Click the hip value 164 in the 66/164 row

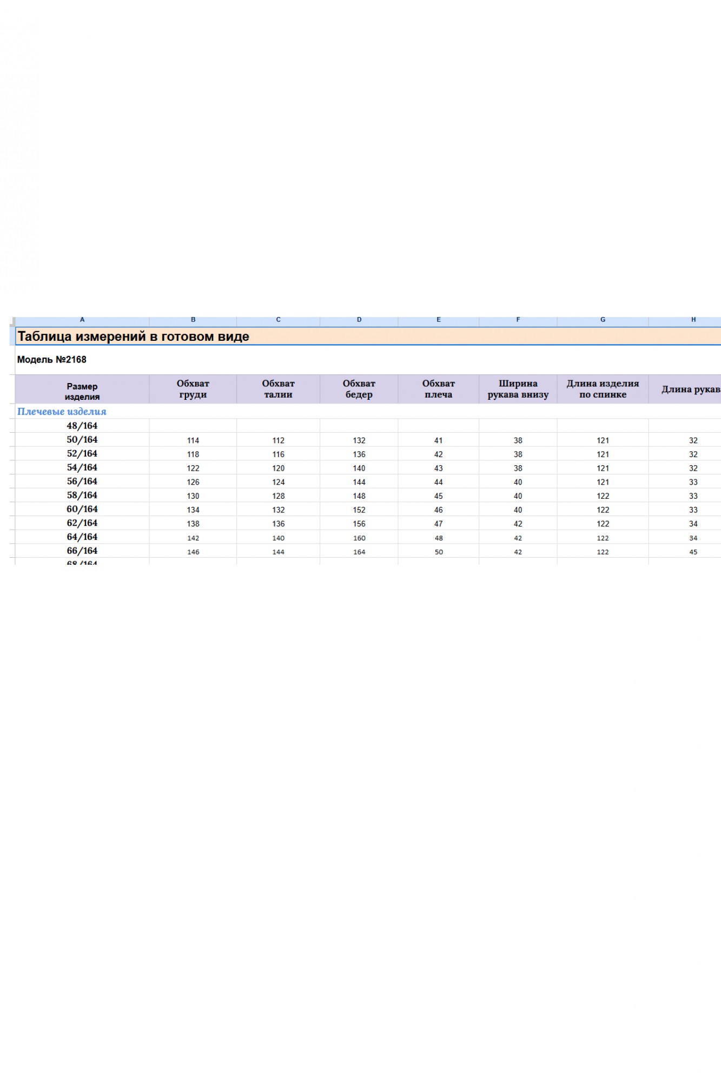click(x=359, y=552)
